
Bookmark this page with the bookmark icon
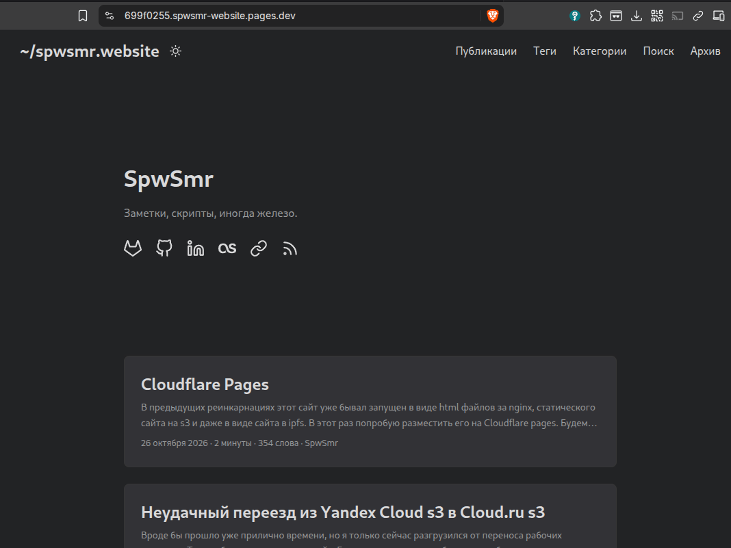pos(83,16)
